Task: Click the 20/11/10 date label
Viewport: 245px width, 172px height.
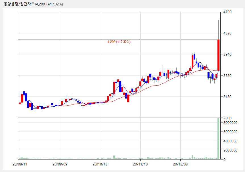Action: 140,164
